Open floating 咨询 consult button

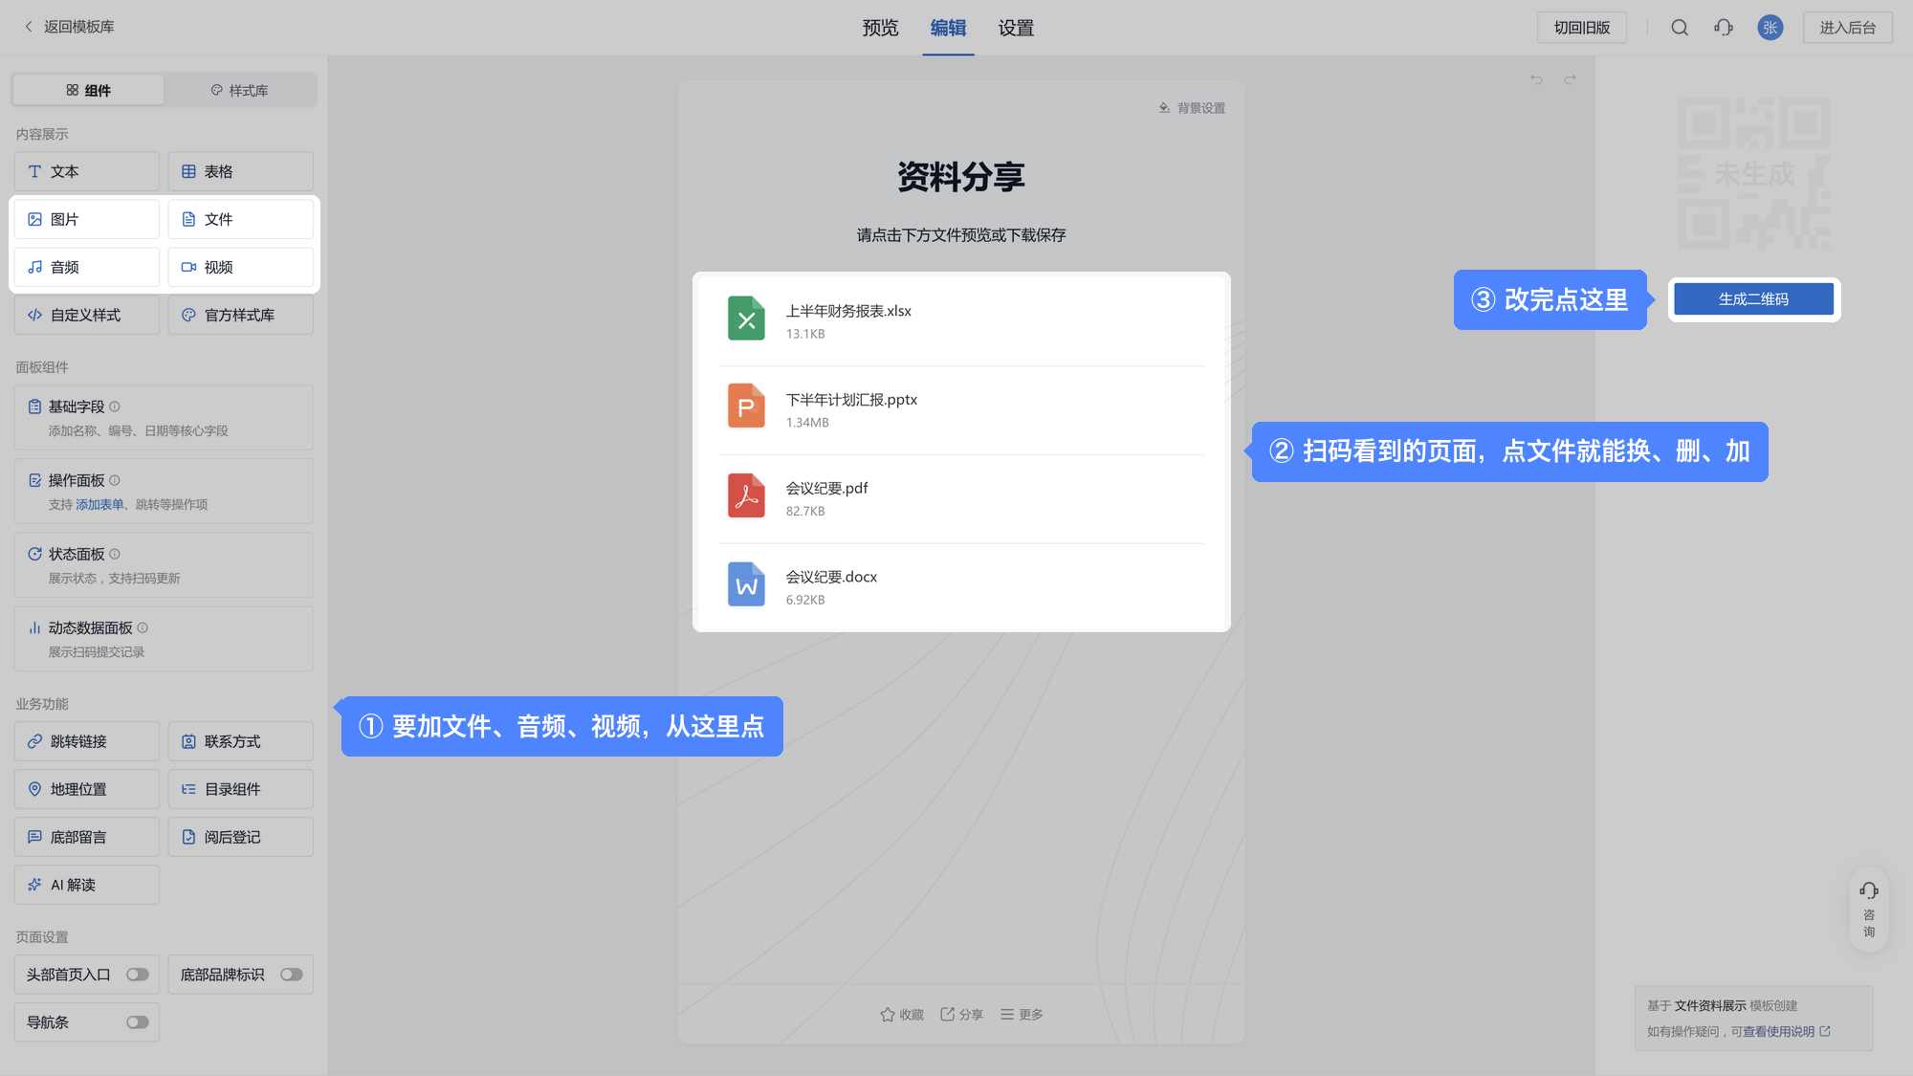[1868, 910]
